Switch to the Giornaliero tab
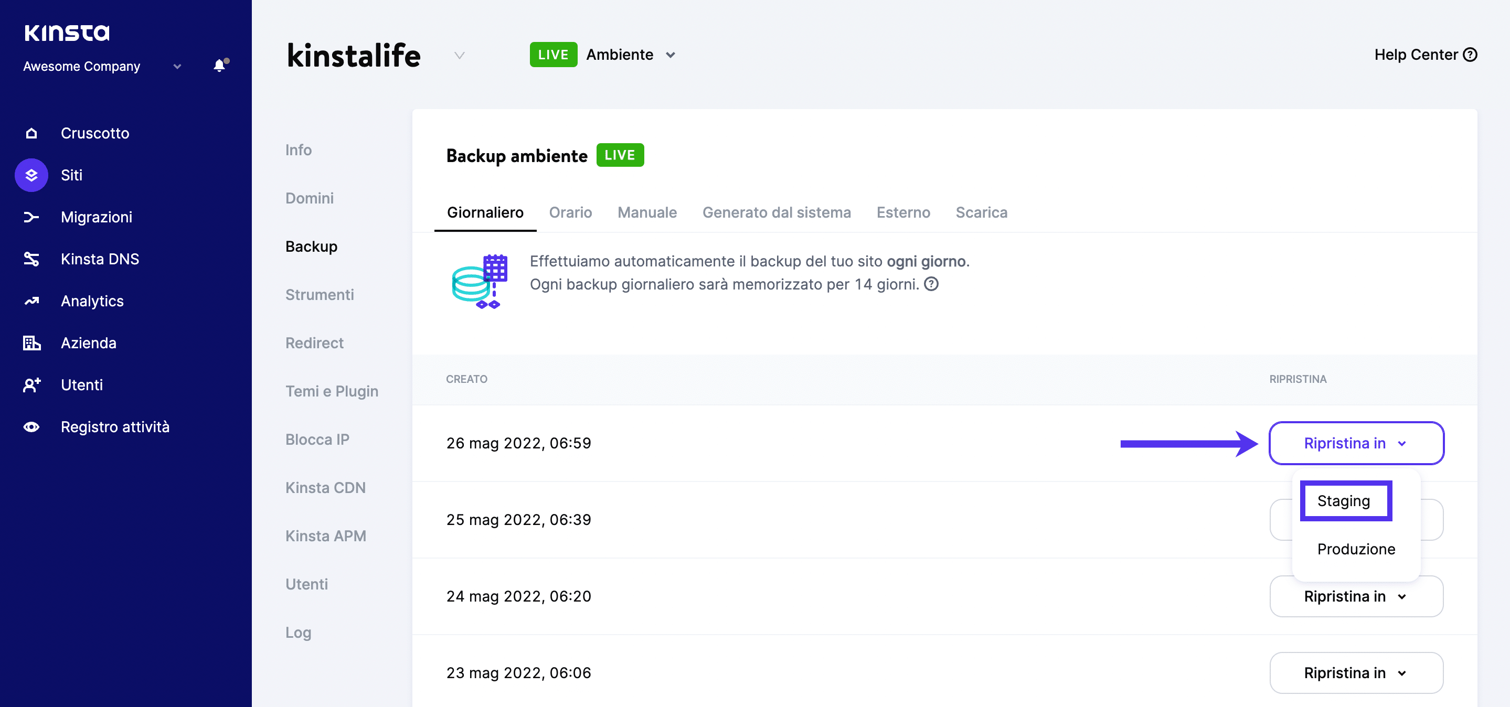Screen dimensions: 1510x707 click(485, 212)
